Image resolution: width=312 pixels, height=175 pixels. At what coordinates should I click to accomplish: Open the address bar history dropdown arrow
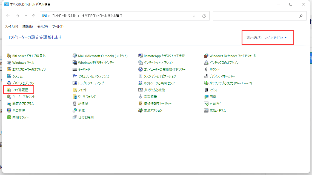tap(194, 16)
